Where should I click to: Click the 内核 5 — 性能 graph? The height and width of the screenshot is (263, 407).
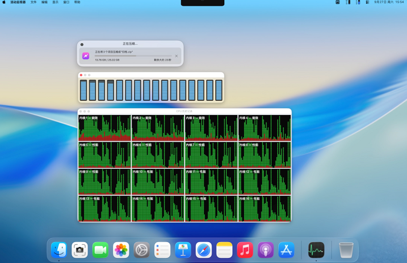105,155
